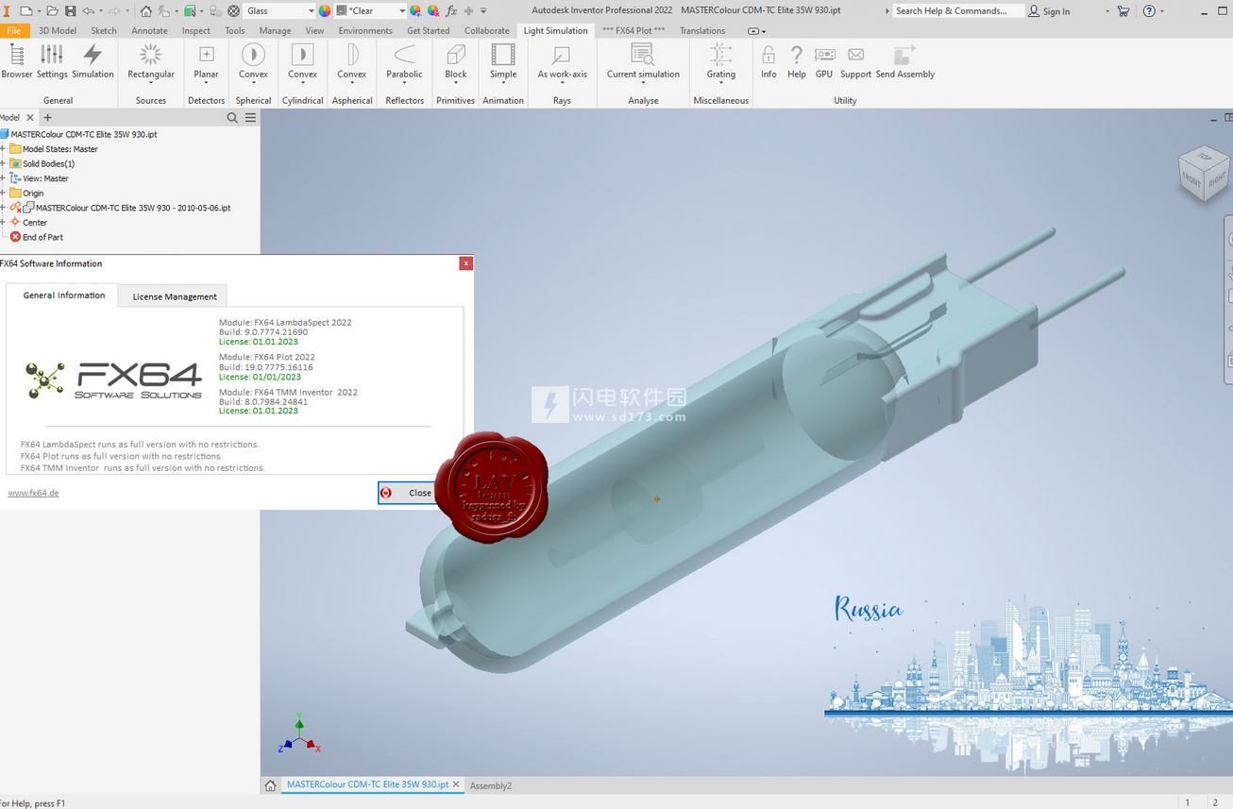Open Light Simulation Settings

[52, 61]
